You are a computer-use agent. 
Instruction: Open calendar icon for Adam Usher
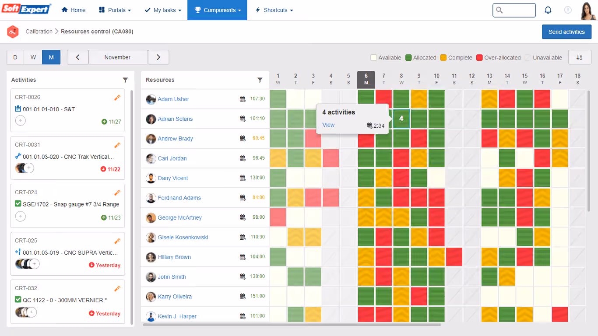tap(243, 99)
